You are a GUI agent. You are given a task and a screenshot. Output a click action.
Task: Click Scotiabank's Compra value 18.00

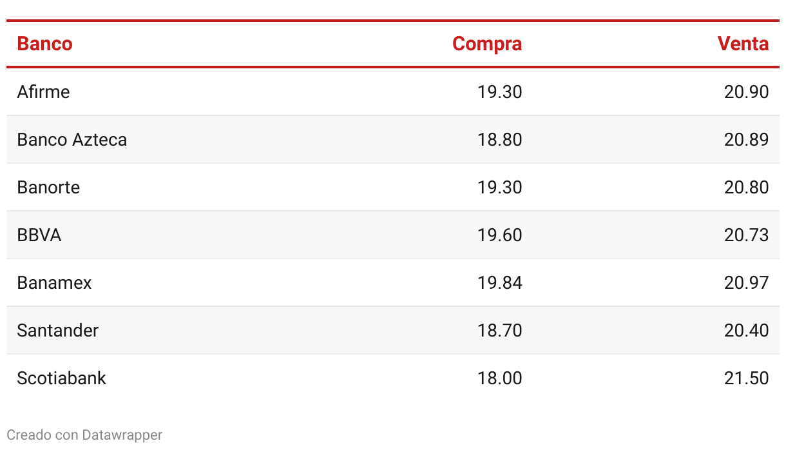tap(500, 378)
